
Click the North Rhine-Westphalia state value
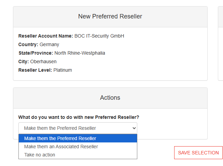pyautogui.click(x=80, y=53)
